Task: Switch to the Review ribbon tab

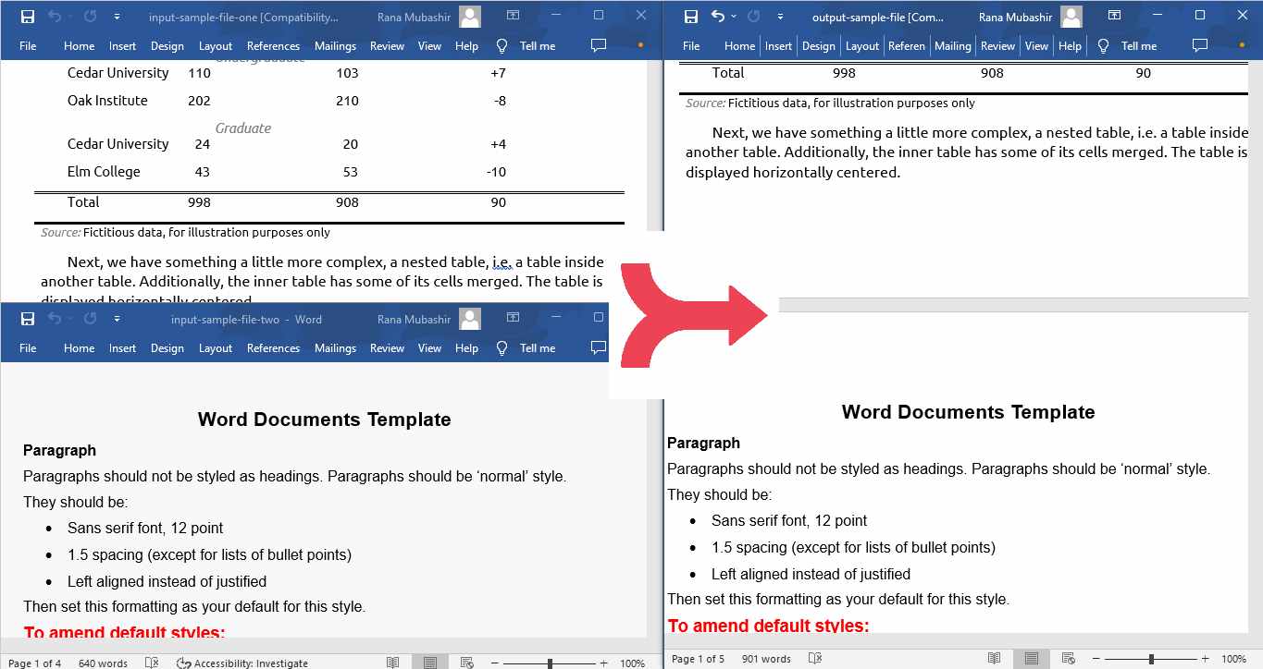Action: coord(387,45)
